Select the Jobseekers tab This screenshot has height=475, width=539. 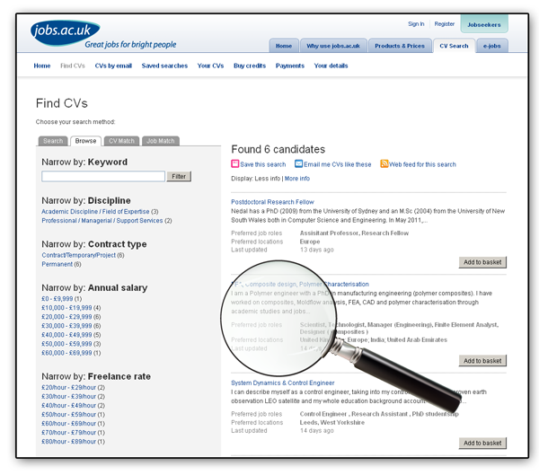484,24
